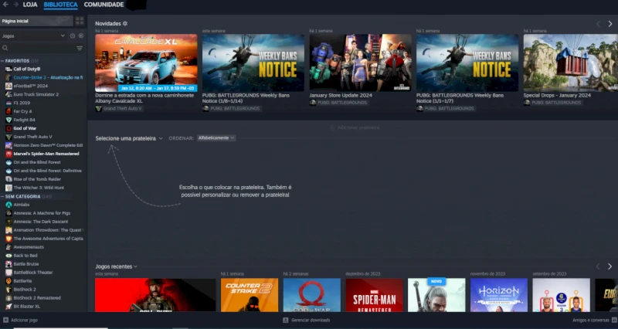Select Amnesia: A Machine for Pigs
This screenshot has height=329, width=618.
[42, 213]
